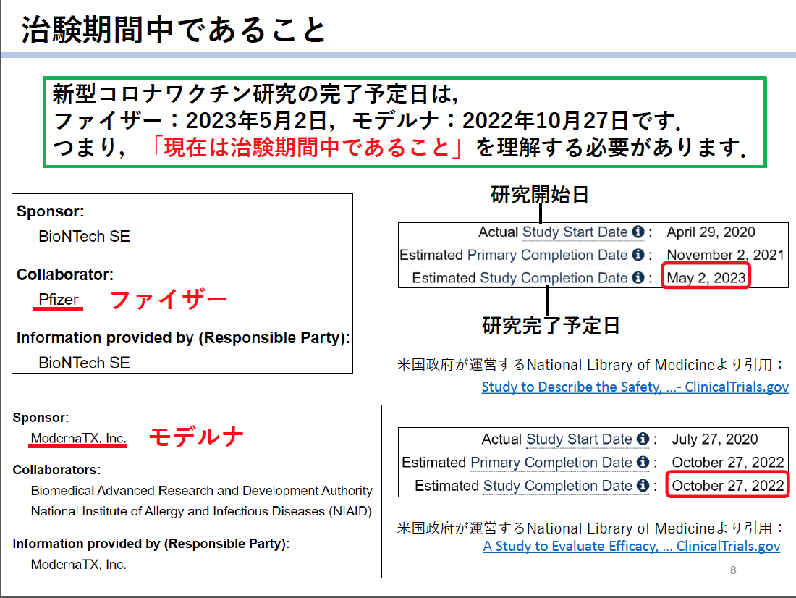Click 'Study Completion Date' term in Moderna date table

pos(558,486)
